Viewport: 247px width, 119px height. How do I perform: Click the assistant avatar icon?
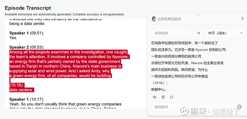click(x=153, y=19)
